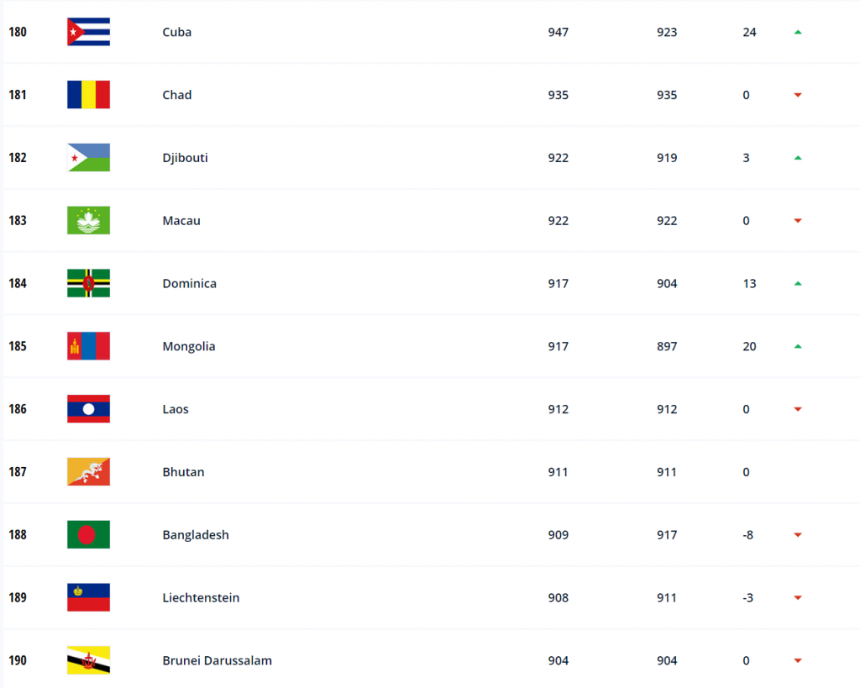Click the green up arrow for Cuba
Screen dimensions: 860x688
(798, 33)
